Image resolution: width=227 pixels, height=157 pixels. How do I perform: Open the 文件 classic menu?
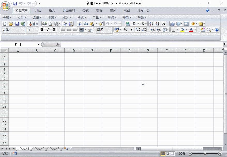pos(22,18)
